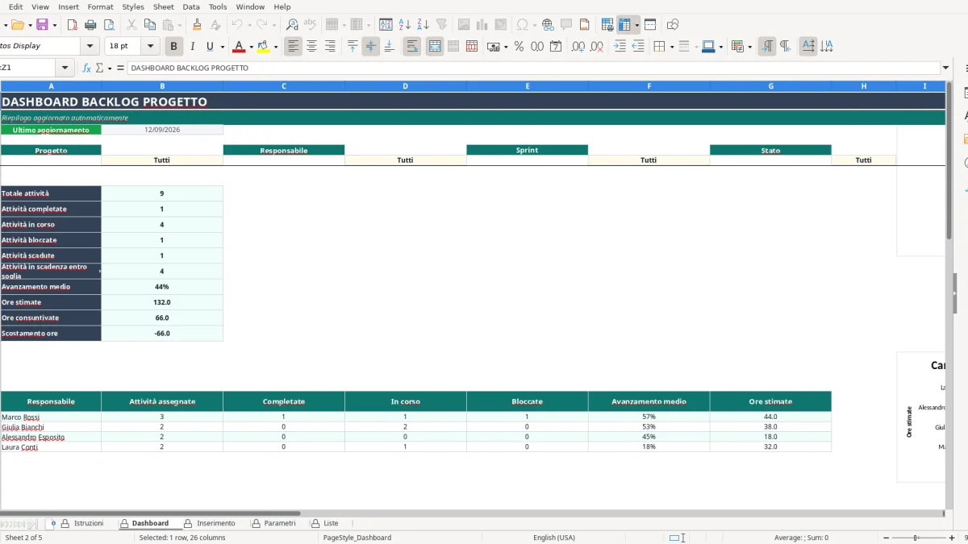Align the cell text right
The width and height of the screenshot is (968, 544).
coord(329,47)
